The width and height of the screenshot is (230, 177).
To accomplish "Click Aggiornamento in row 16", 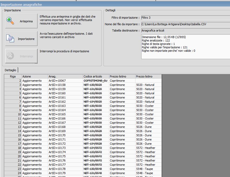I will (x=35, y=139).
